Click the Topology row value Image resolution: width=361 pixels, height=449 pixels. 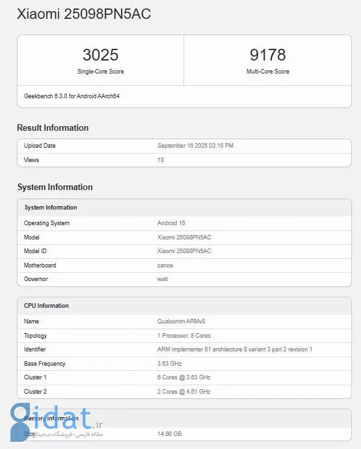(184, 336)
